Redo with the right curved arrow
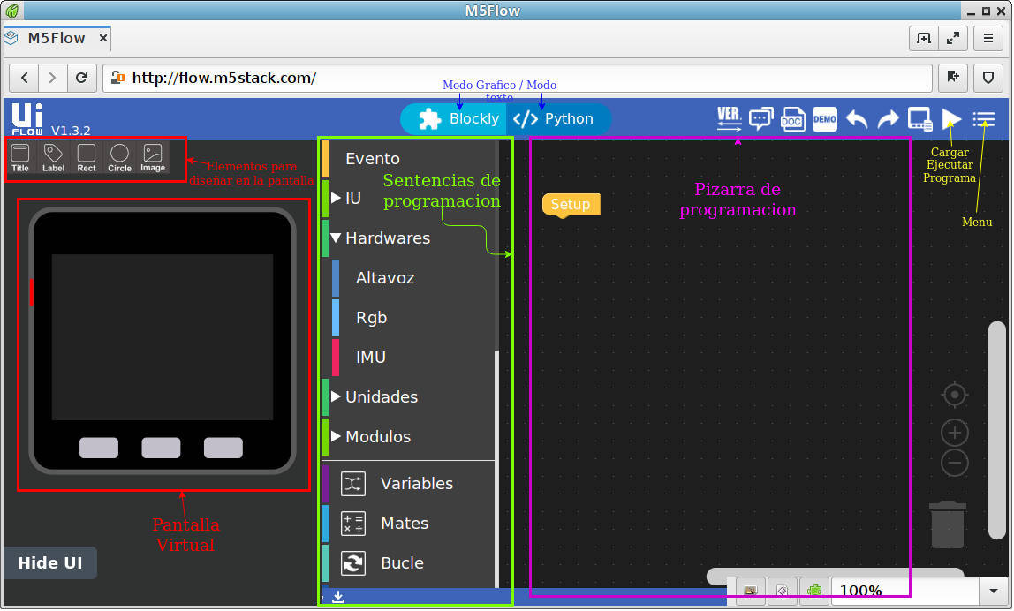The width and height of the screenshot is (1014, 611). point(888,119)
